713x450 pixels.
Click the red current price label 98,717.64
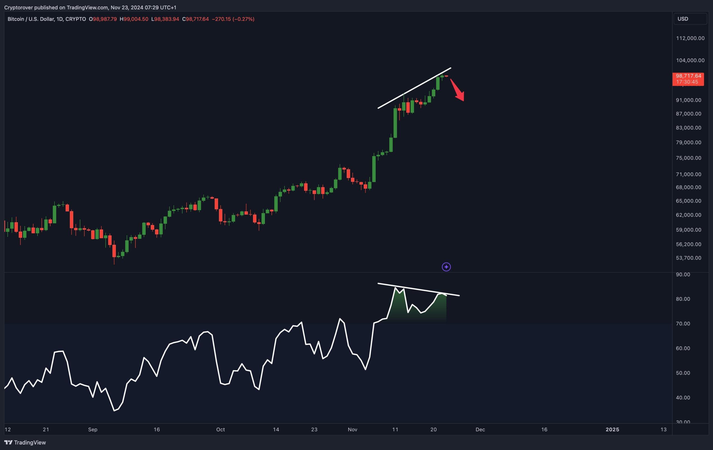click(x=688, y=76)
